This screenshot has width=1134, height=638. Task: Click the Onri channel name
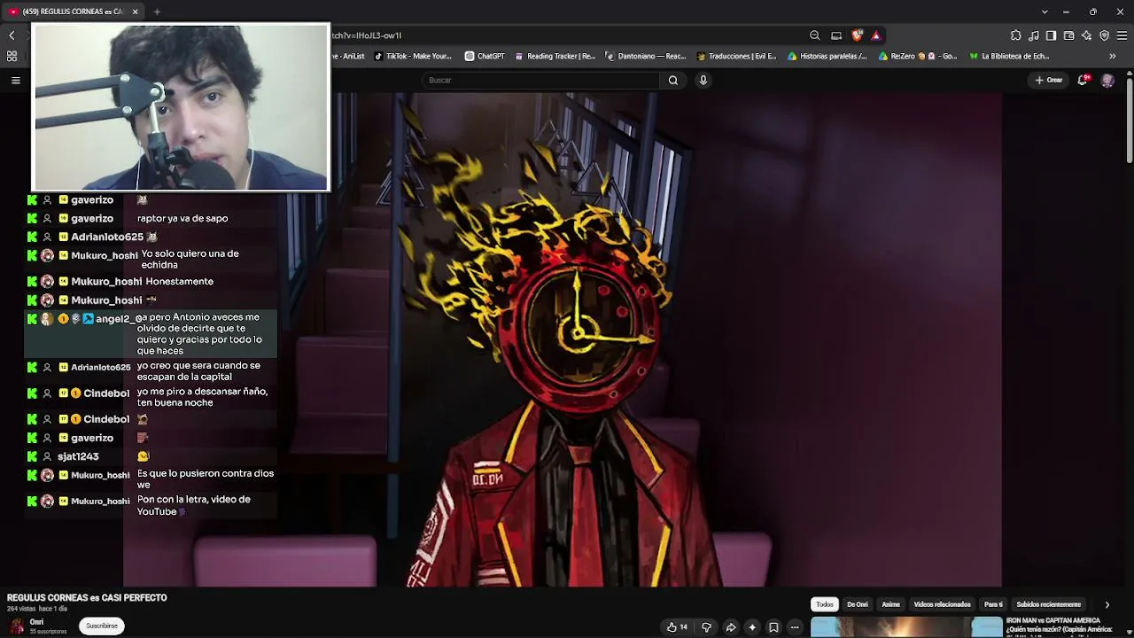tap(36, 622)
